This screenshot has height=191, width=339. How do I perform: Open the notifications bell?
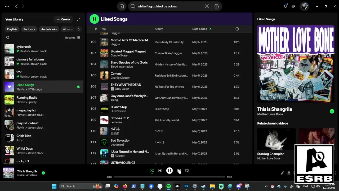[285, 6]
